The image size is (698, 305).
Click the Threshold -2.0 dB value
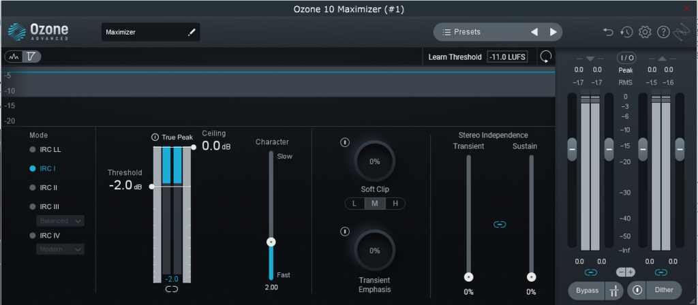pyautogui.click(x=125, y=185)
